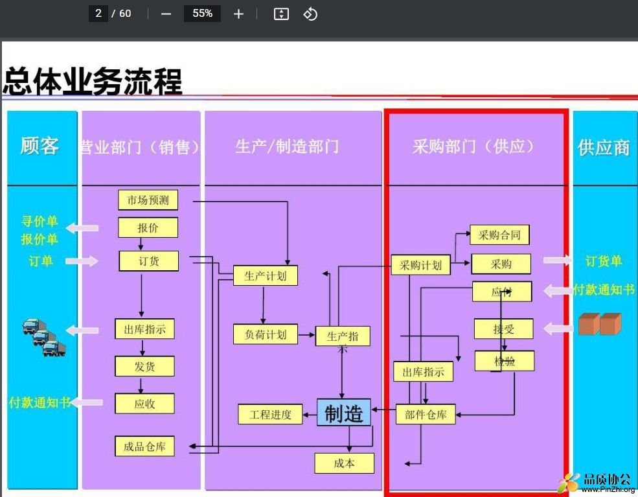Click the 报价单 label
The width and height of the screenshot is (638, 497).
pyautogui.click(x=40, y=239)
